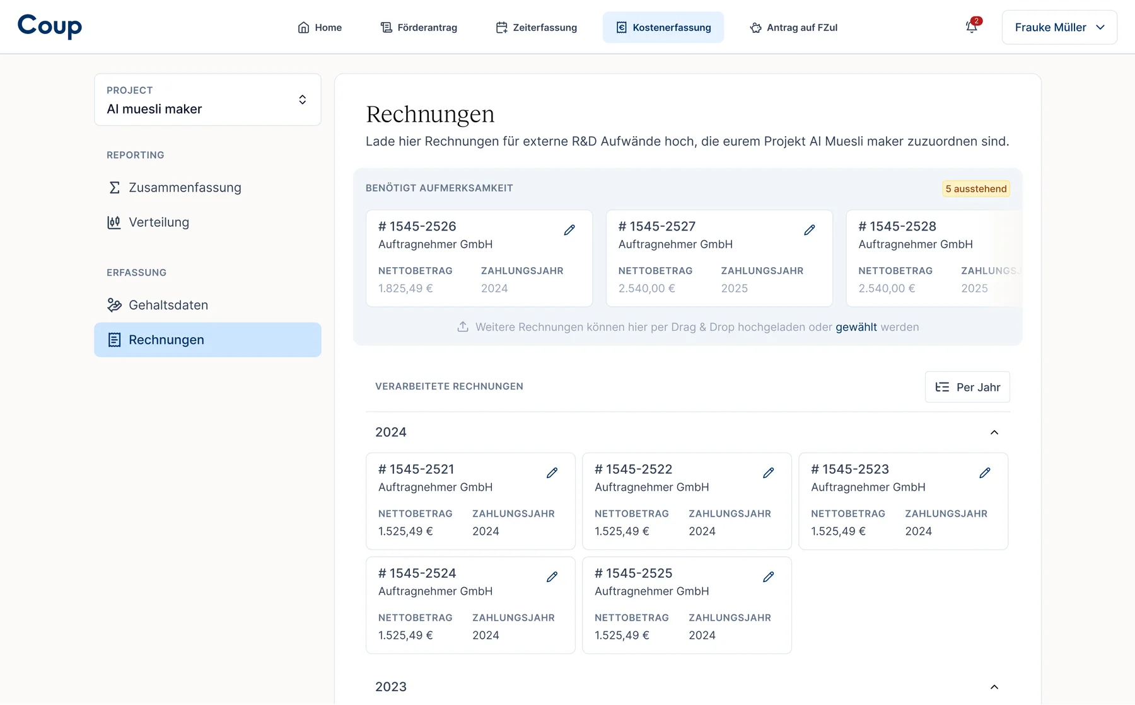Click the 5 ausstehend badge
The image size is (1135, 705).
(976, 188)
